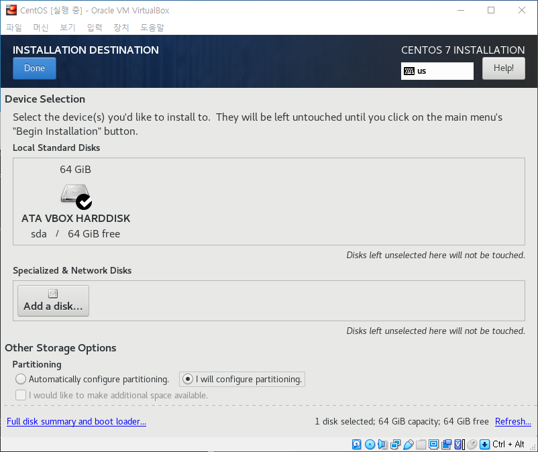Click the hard disk activity status icon
The width and height of the screenshot is (538, 452).
point(356,445)
